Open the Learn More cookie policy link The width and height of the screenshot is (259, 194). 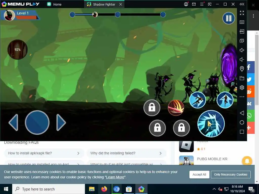click(x=115, y=177)
